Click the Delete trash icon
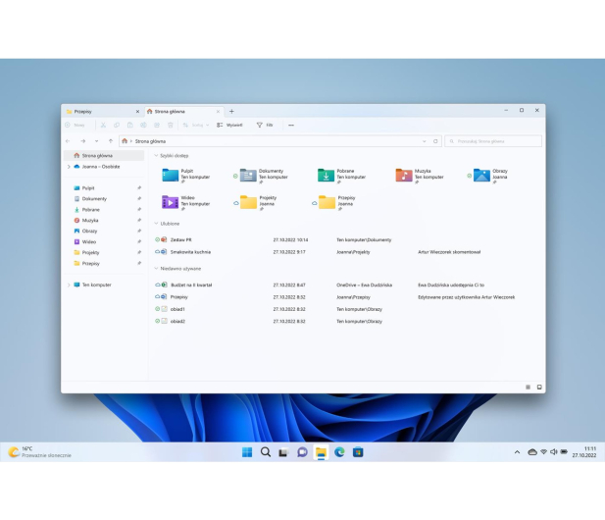605x520 pixels. pos(171,125)
